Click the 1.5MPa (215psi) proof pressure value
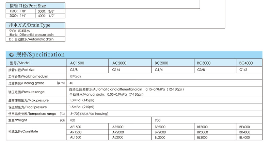 [81, 107]
